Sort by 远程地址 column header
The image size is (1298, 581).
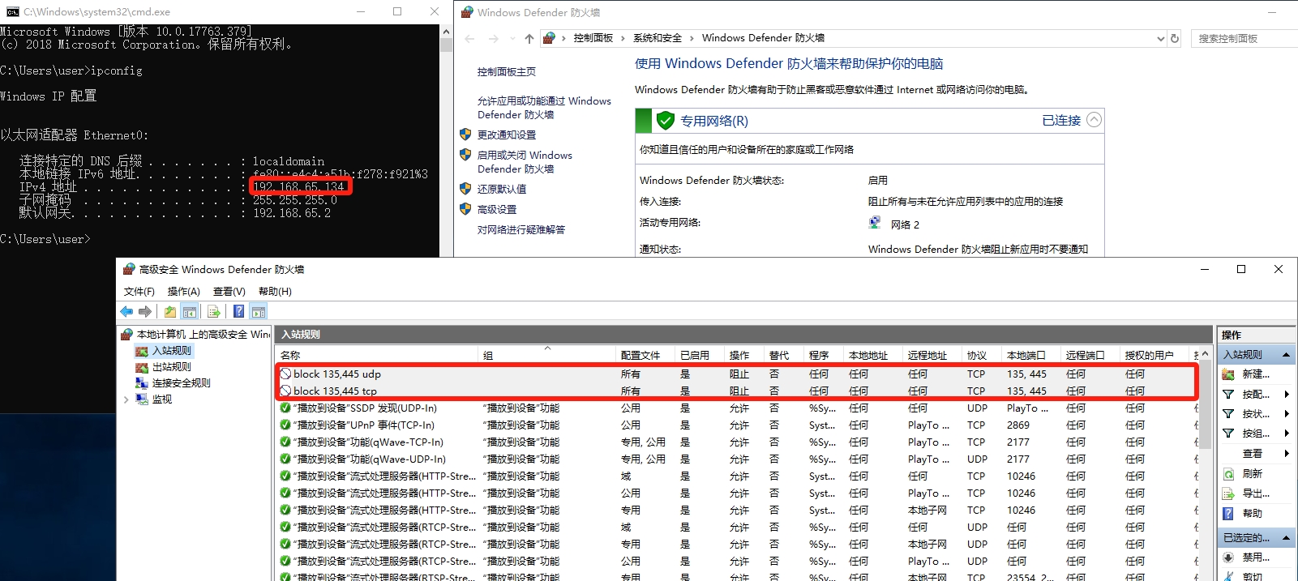(932, 356)
